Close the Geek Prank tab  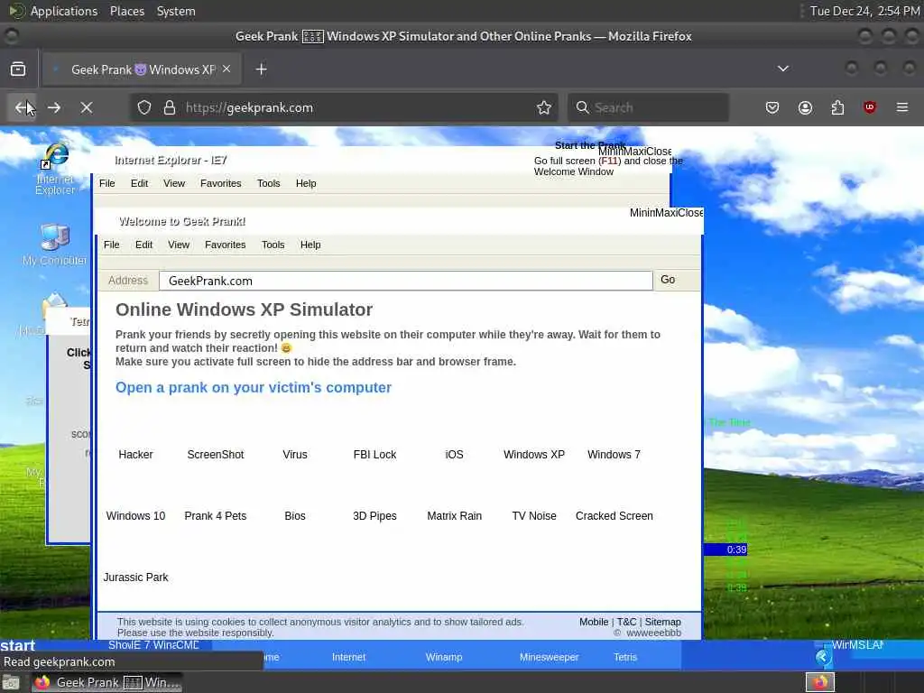point(226,69)
